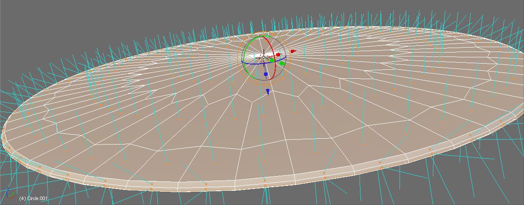The width and height of the screenshot is (524, 205).
Task: Click the green Y-axis translate arrow
Action: tap(282, 64)
